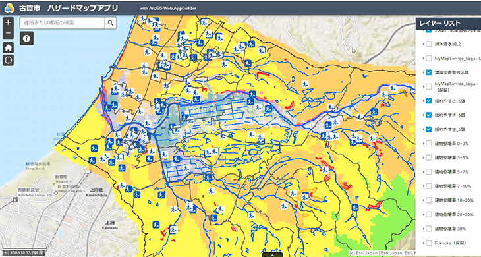Return map to home extent

click(9, 47)
